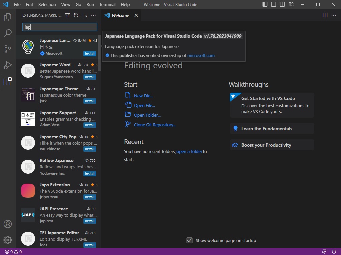Open the Search view in the activity bar
The image size is (341, 255).
pos(8,33)
